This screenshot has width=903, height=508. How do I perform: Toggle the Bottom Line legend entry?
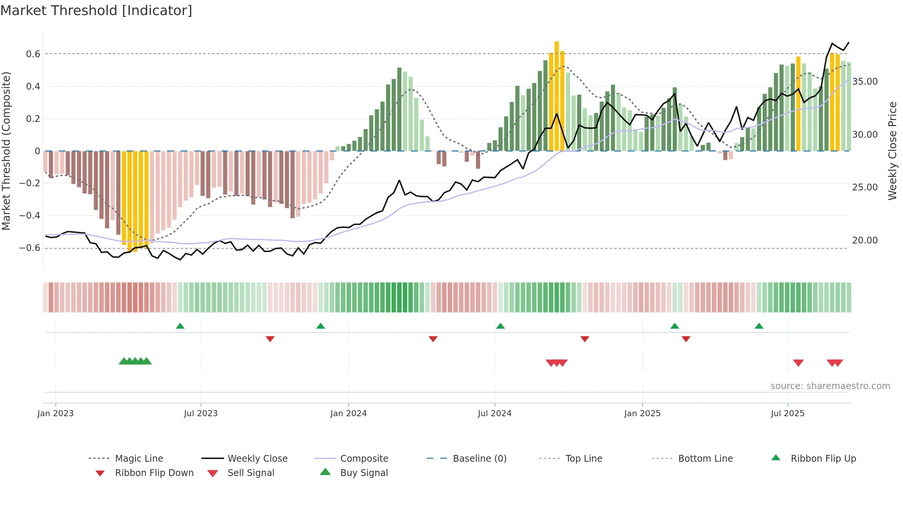pyautogui.click(x=692, y=458)
